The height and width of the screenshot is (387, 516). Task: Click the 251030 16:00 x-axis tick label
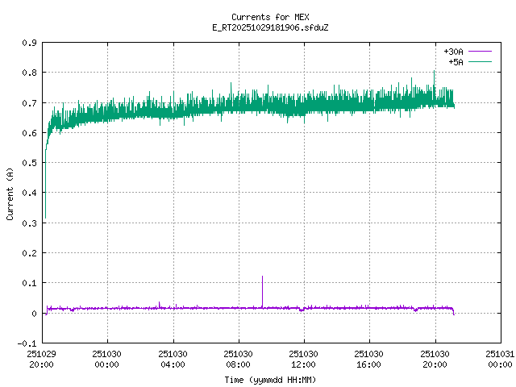point(369,358)
